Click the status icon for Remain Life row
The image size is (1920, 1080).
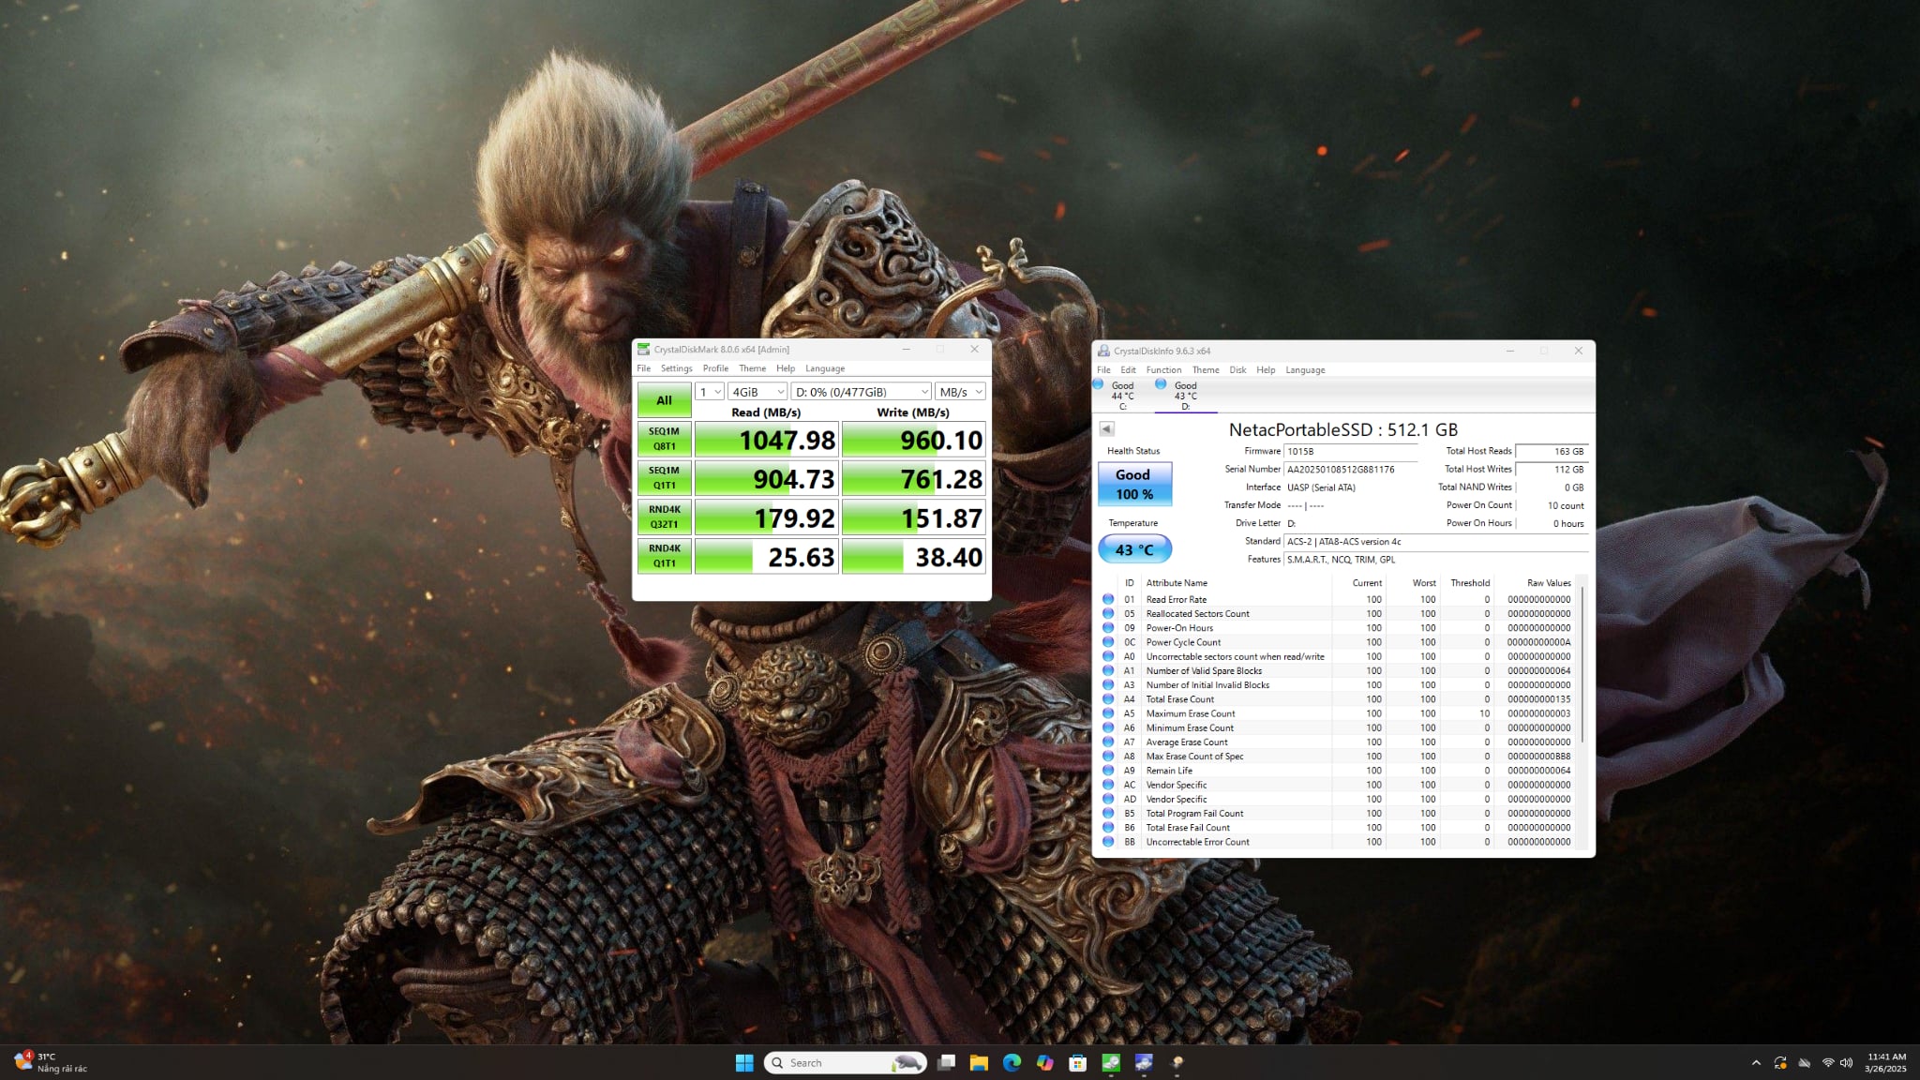pyautogui.click(x=1107, y=771)
